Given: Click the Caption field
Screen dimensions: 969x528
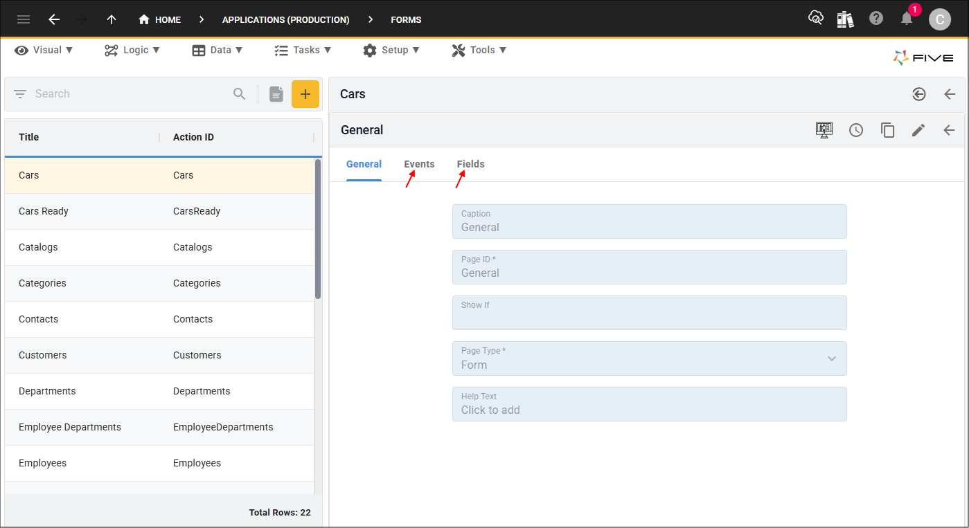Looking at the screenshot, I should coord(649,221).
